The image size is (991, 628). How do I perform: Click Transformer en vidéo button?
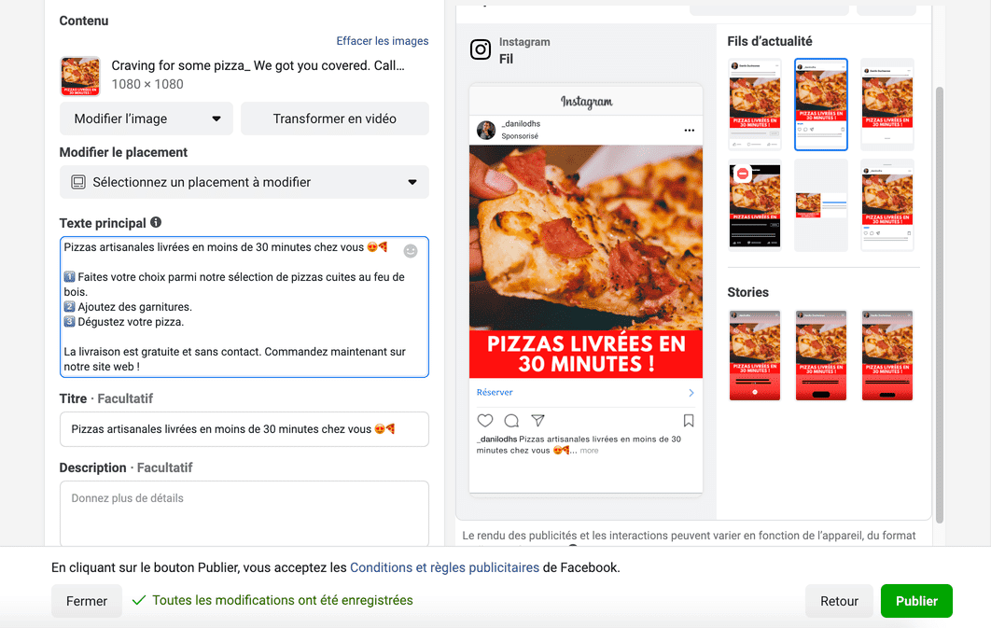334,119
